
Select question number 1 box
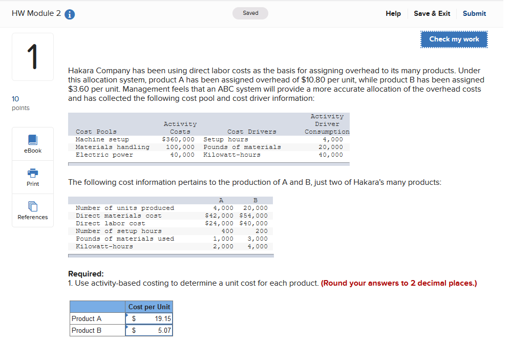coord(32,56)
